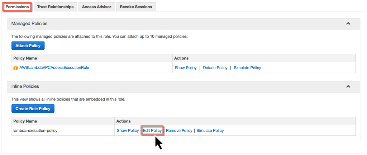367x155 pixels.
Task: Click the Managed Policies heading text
Action: (29, 24)
